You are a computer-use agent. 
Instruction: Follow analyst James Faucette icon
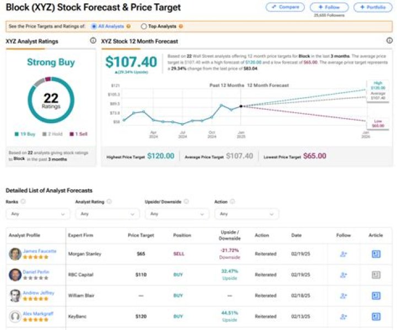[x=344, y=254]
